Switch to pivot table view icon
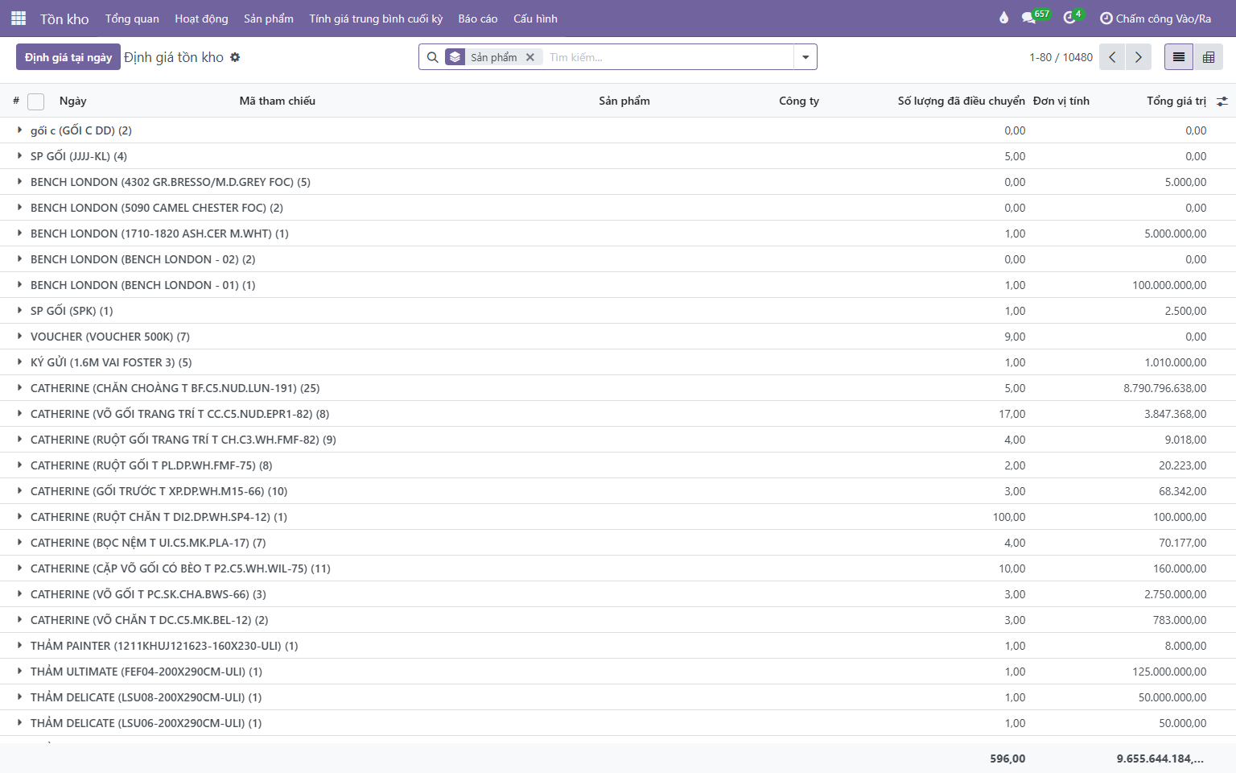The width and height of the screenshot is (1236, 773). coord(1209,57)
